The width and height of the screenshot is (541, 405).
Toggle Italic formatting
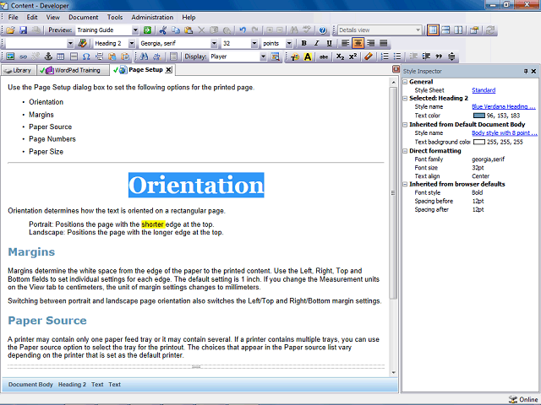(316, 43)
